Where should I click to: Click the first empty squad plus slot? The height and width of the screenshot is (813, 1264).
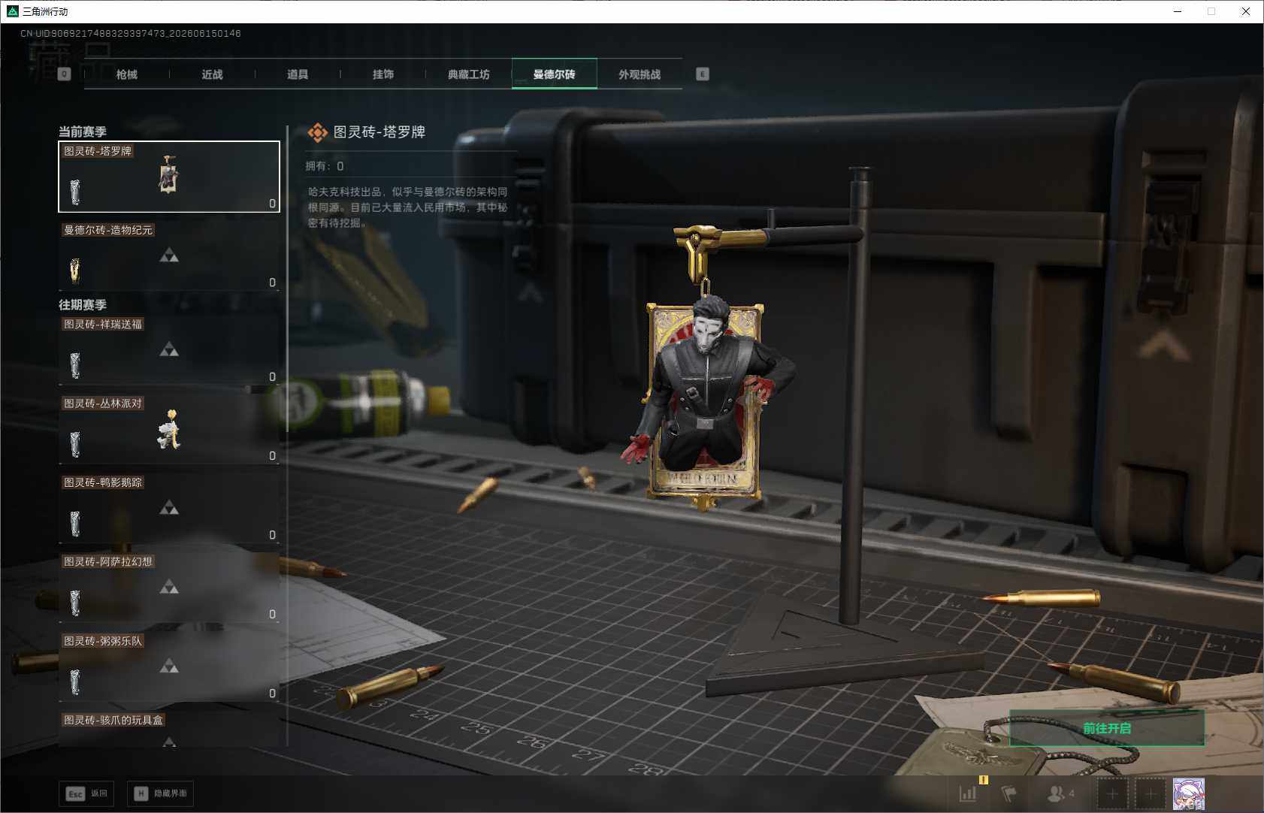[x=1113, y=793]
